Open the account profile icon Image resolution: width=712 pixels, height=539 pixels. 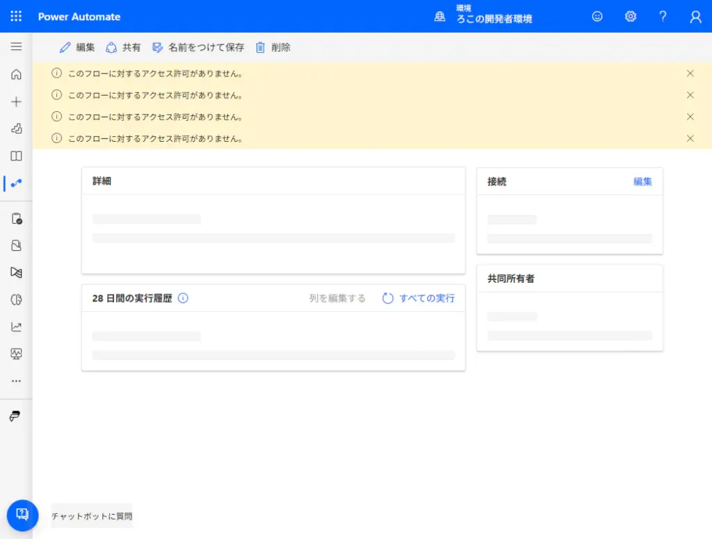point(695,17)
